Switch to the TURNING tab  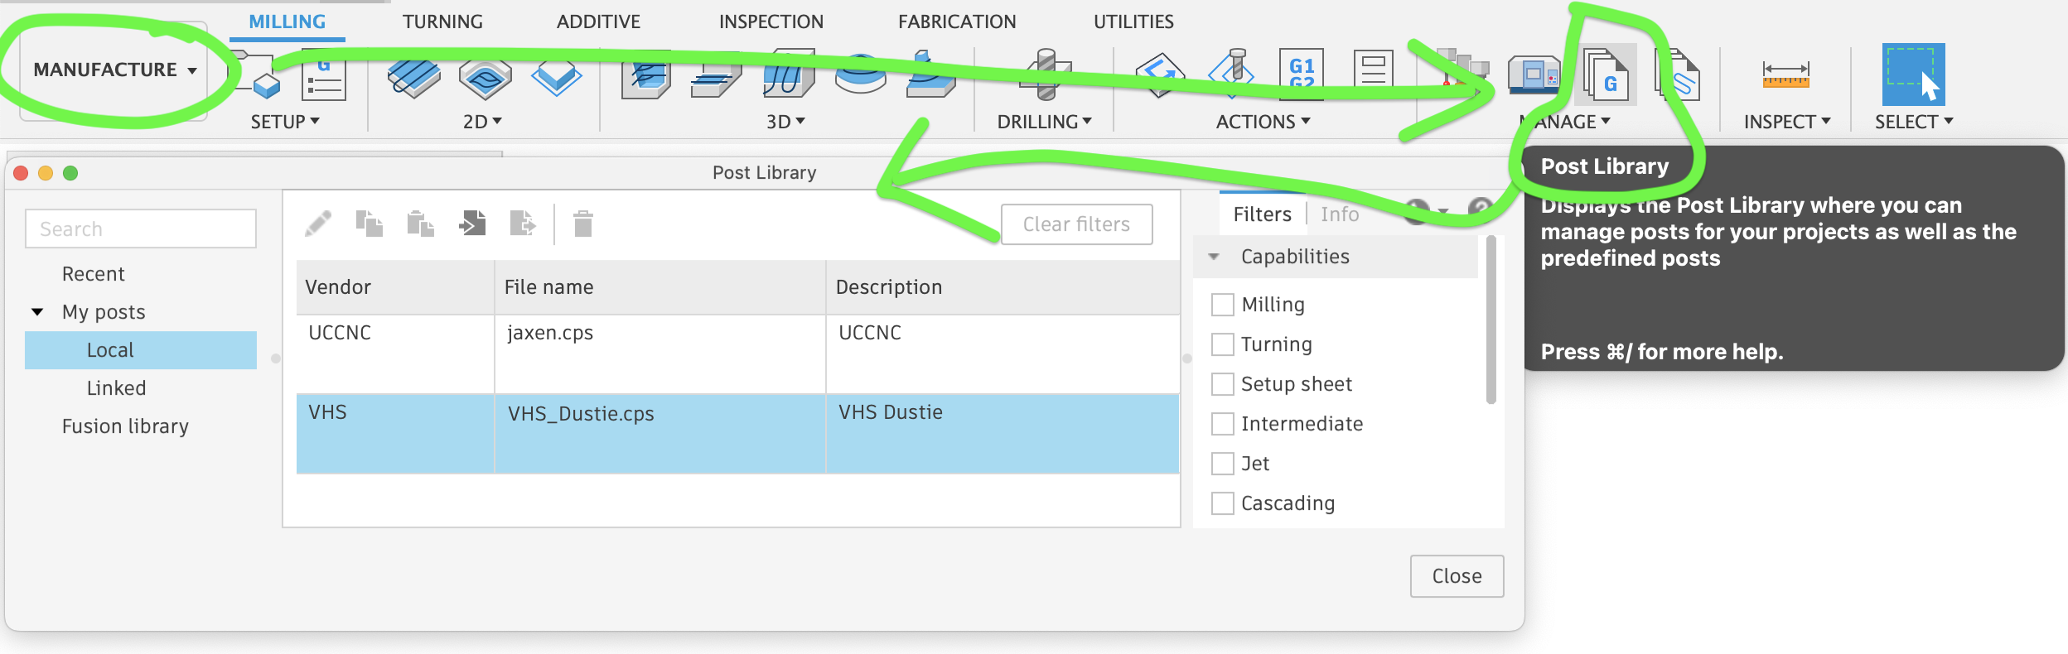[x=442, y=22]
